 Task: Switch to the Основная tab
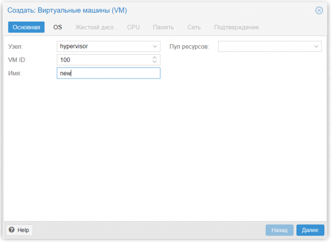coord(26,27)
